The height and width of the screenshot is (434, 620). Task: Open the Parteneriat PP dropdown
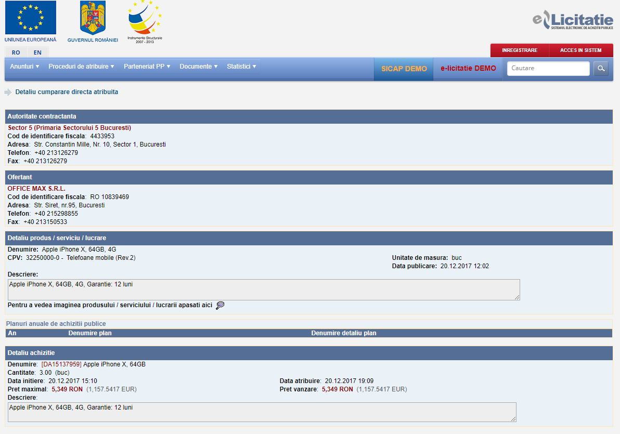tap(147, 67)
